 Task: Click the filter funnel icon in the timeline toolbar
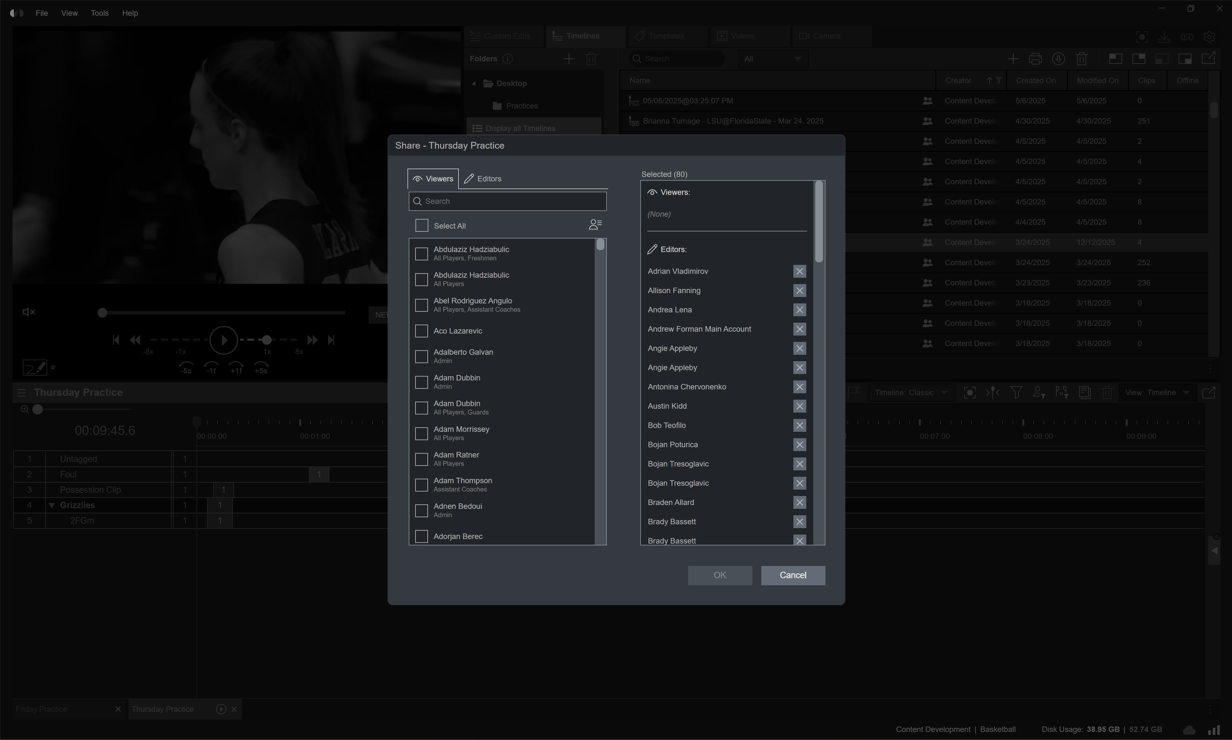[1016, 392]
